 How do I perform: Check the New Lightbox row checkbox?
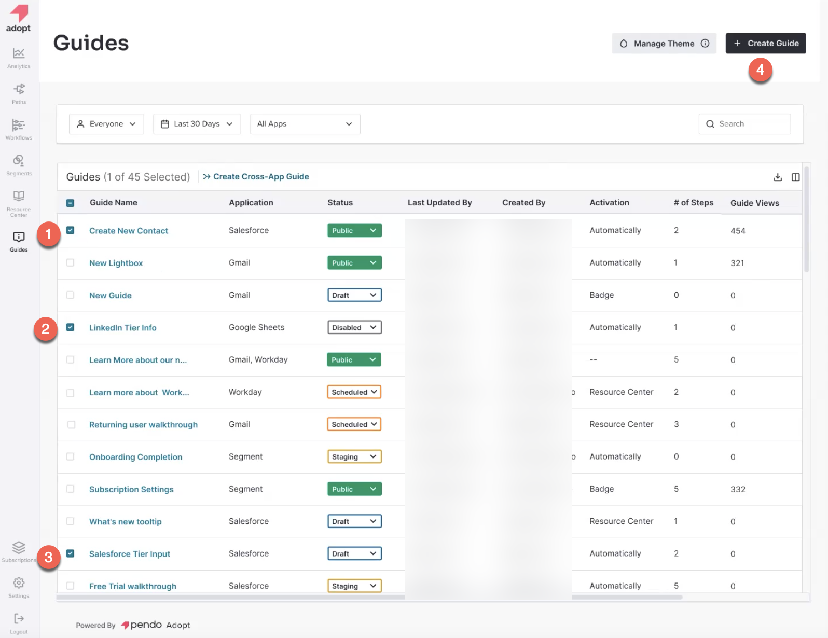pyautogui.click(x=71, y=262)
